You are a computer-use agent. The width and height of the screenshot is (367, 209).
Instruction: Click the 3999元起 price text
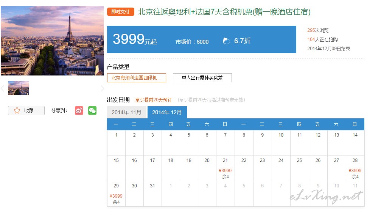click(x=135, y=39)
